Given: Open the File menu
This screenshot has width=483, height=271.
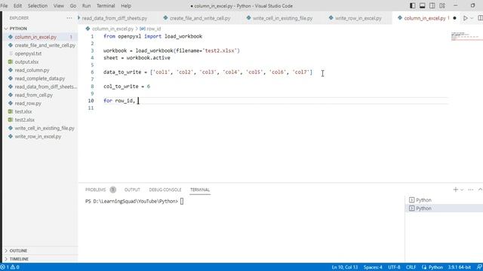Looking at the screenshot, I should coord(4,5).
